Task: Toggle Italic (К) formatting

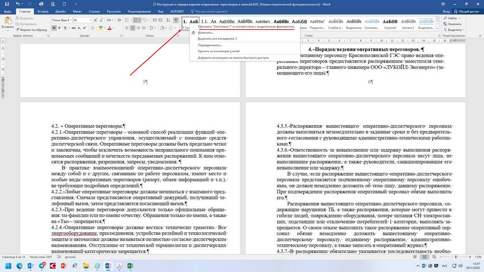Action: click(59, 28)
